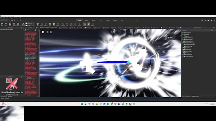Clear the Output log with broom icon
Screen dimensions: 216x121
coord(35,30)
